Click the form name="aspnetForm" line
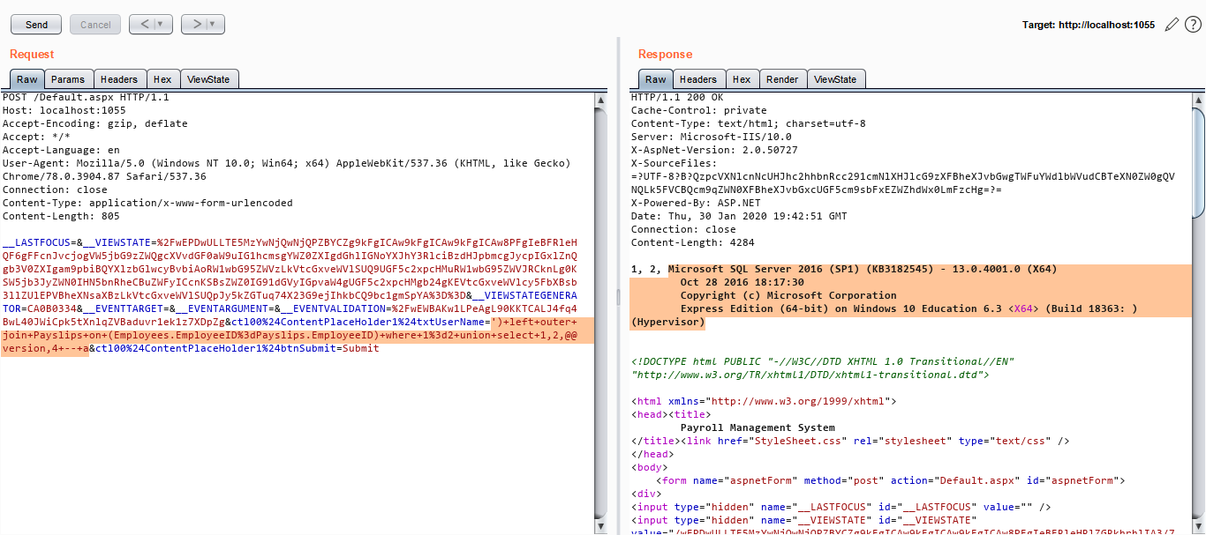 coord(893,480)
